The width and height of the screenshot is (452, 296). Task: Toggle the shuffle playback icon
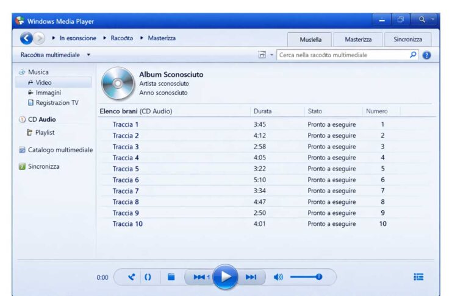click(131, 277)
